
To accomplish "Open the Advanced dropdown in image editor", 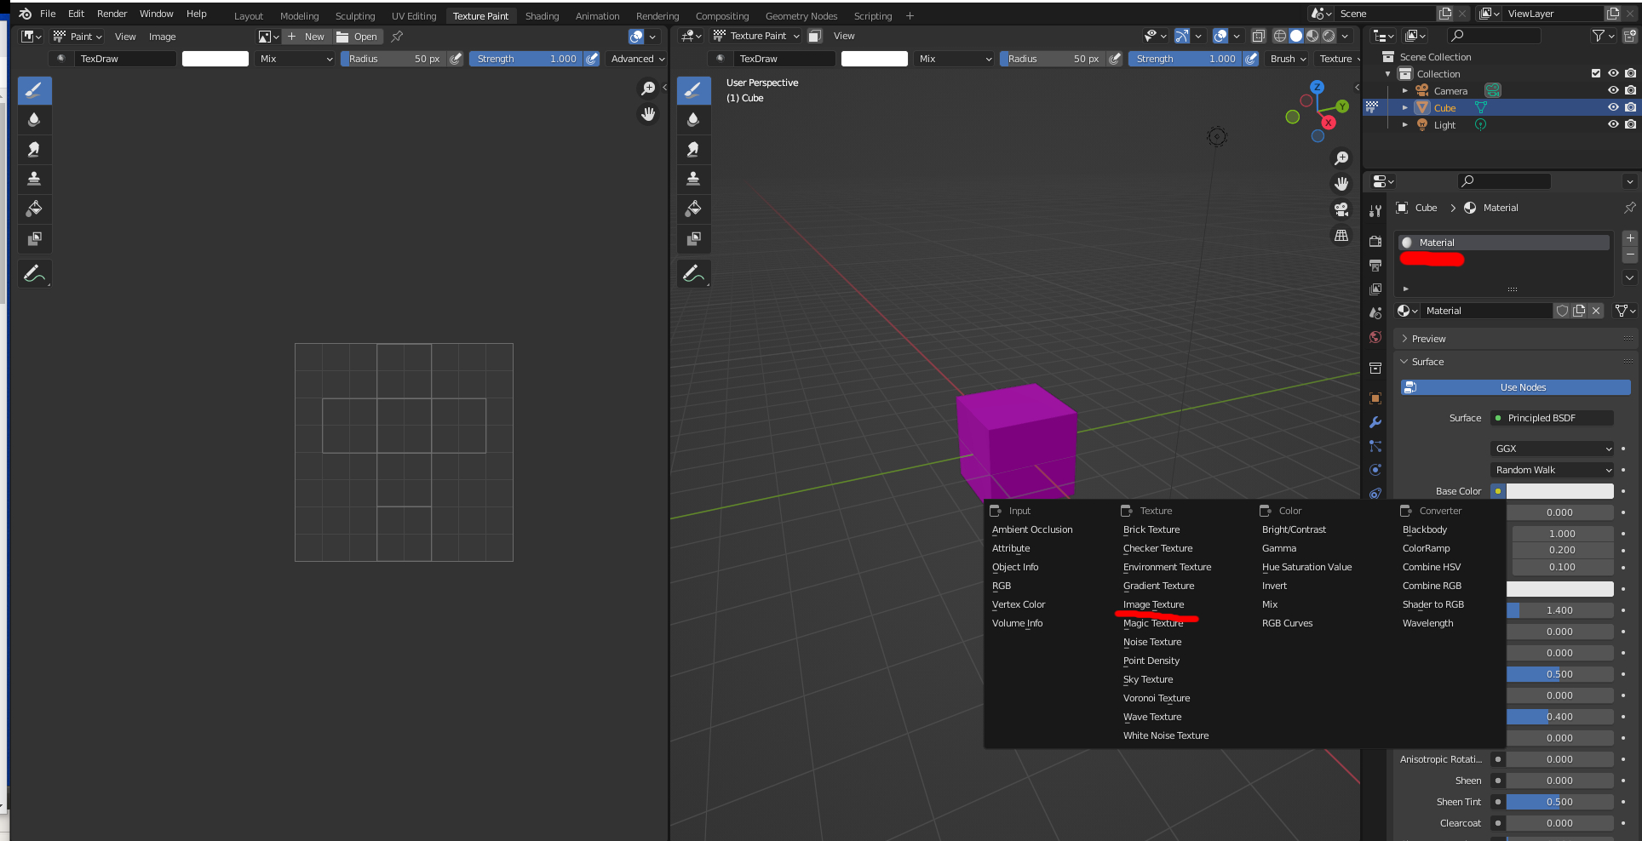I will pos(637,59).
